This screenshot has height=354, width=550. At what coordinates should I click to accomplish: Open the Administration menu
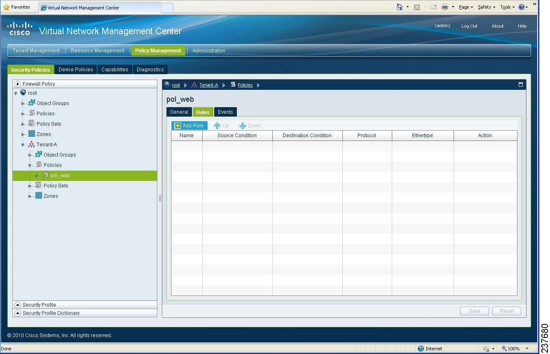(x=209, y=50)
